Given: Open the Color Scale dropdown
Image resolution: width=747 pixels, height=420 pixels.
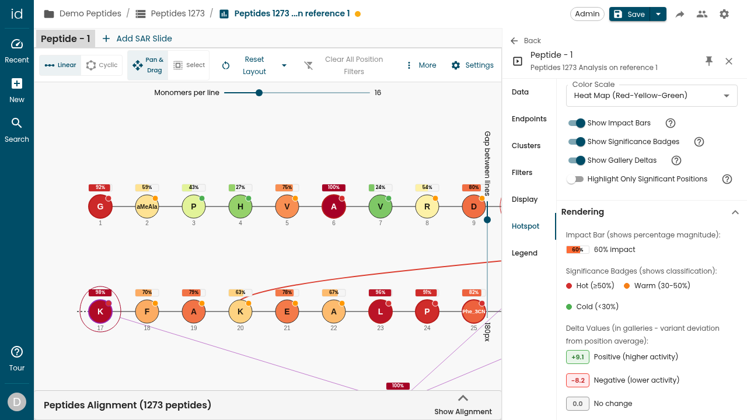Looking at the screenshot, I should (x=651, y=96).
